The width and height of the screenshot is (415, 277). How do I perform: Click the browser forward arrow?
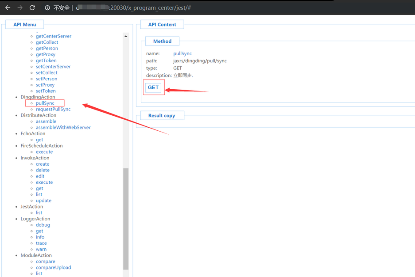(20, 8)
